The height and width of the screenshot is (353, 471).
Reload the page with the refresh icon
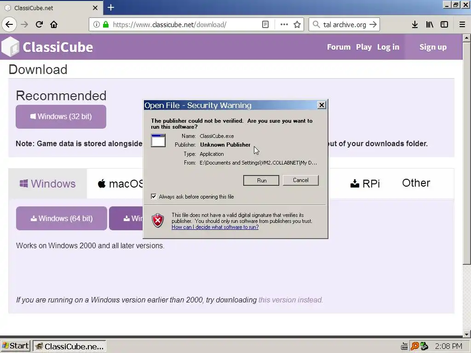pos(39,25)
